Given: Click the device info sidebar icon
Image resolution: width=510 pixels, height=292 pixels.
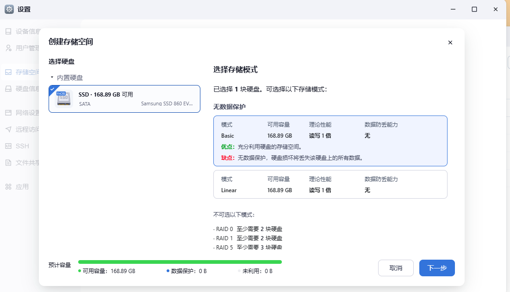Looking at the screenshot, I should coord(8,31).
